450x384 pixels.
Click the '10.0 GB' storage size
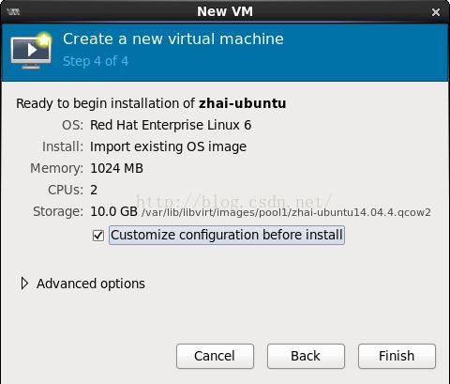click(113, 211)
